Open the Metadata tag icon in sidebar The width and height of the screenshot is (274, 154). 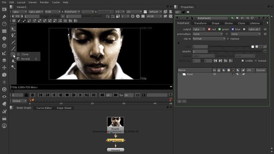tap(4, 104)
